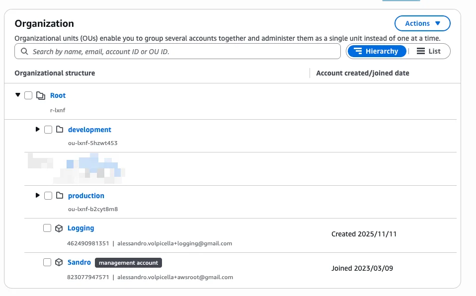Viewport: 476px width, 296px height.
Task: Click the Root organization folder icon
Action: 41,95
